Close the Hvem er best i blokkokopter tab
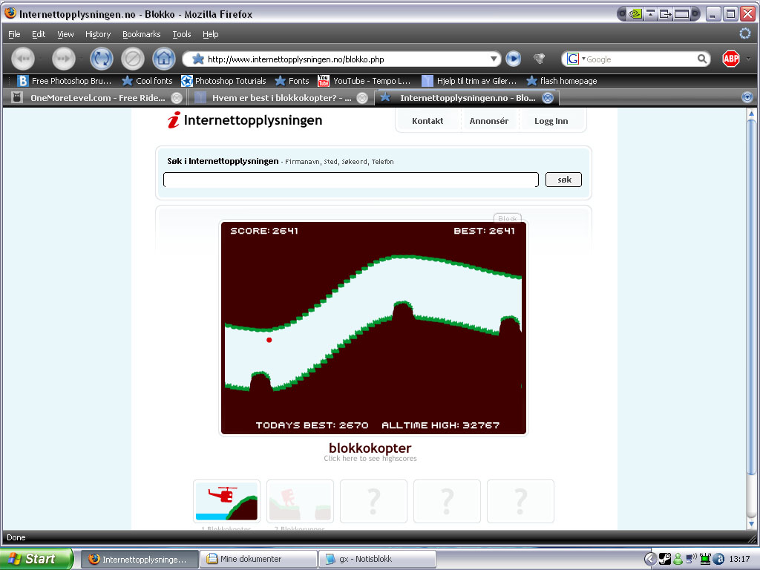The height and width of the screenshot is (570, 760). coord(362,98)
